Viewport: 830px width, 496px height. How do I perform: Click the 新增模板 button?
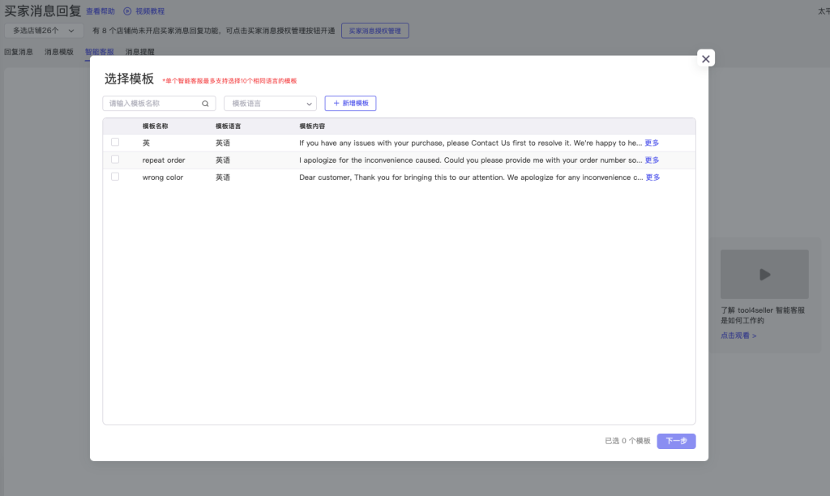pos(350,103)
